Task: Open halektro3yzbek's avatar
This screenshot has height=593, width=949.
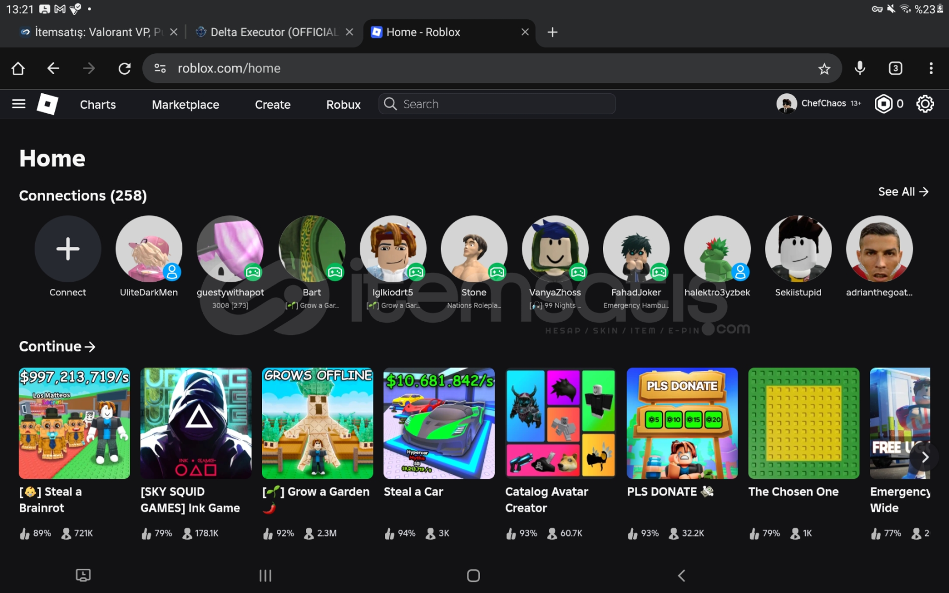Action: point(717,249)
